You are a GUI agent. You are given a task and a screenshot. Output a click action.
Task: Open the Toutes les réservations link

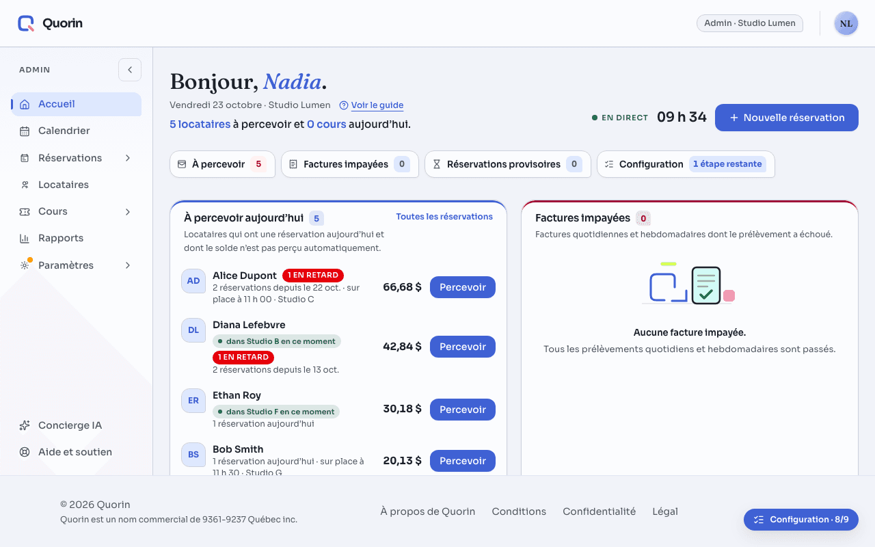coord(444,217)
